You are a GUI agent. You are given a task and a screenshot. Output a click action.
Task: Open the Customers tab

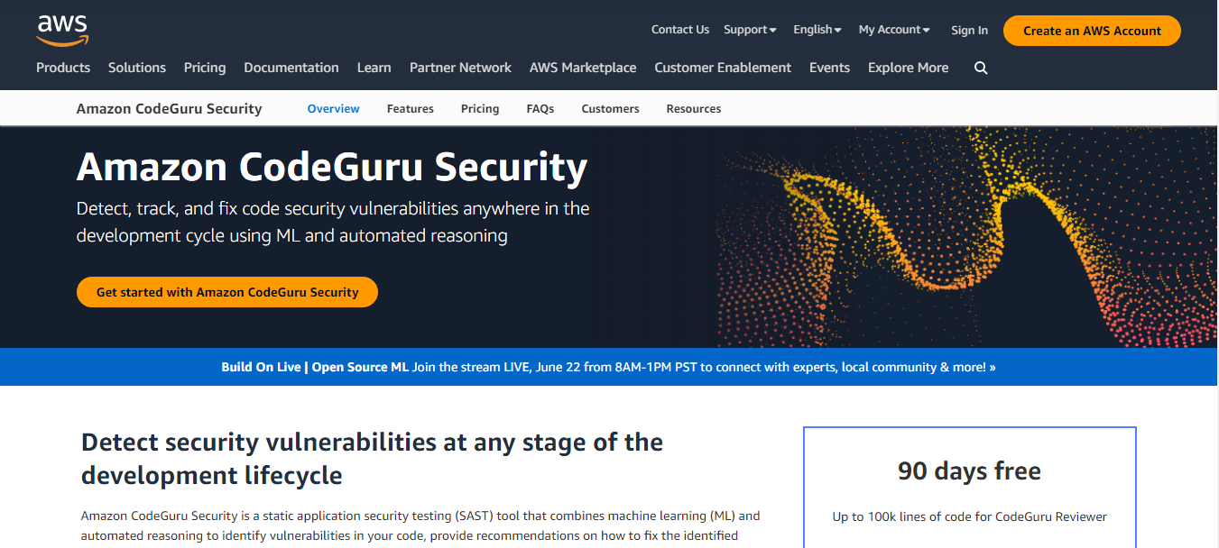coord(610,109)
